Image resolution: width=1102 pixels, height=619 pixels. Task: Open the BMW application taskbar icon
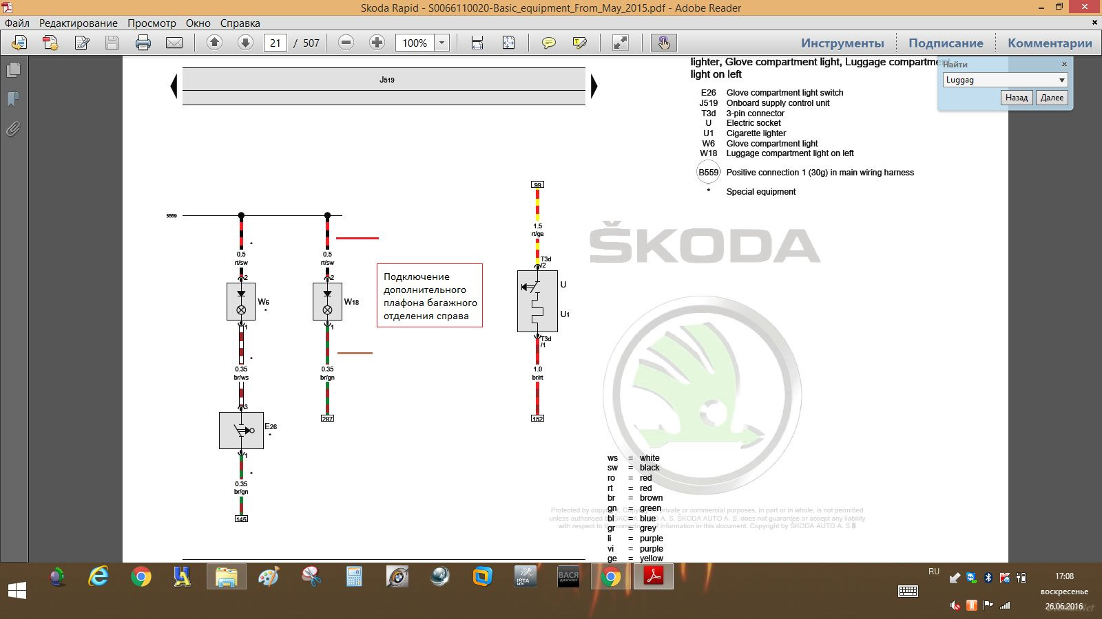tap(397, 576)
